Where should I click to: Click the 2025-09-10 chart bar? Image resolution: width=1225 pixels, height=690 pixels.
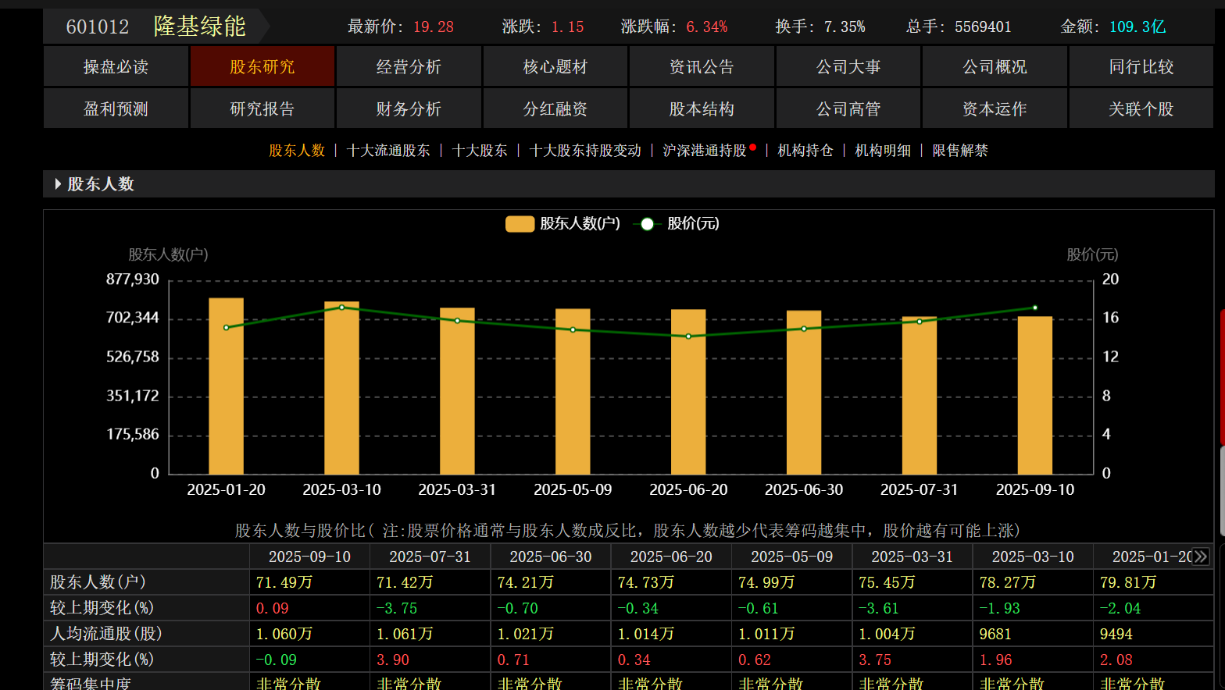(1035, 395)
